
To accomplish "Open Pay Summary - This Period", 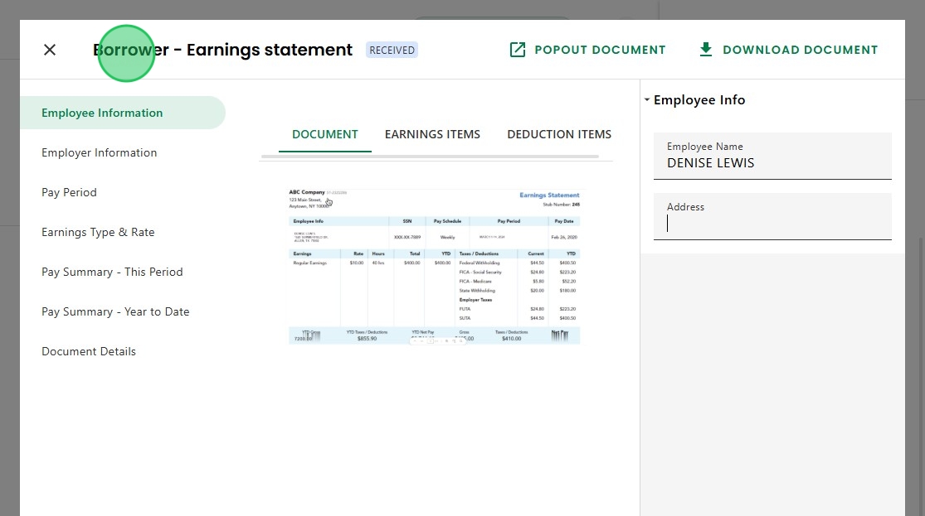I will pos(112,272).
